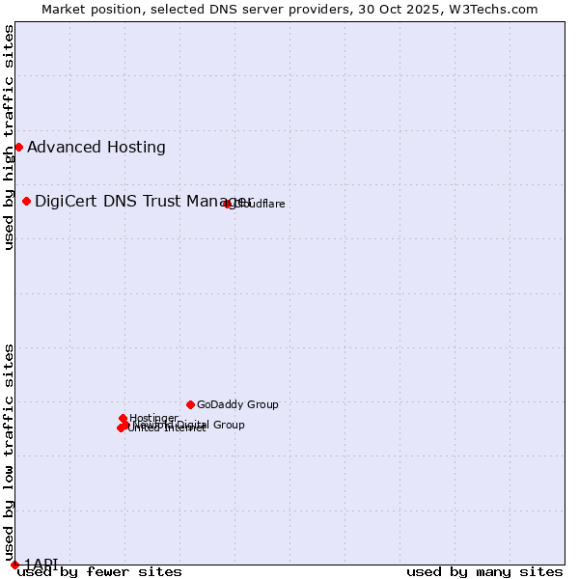Screen dimensions: 579x579
Task: Click the 'used by fewer sites' axis label
Action: click(x=99, y=571)
